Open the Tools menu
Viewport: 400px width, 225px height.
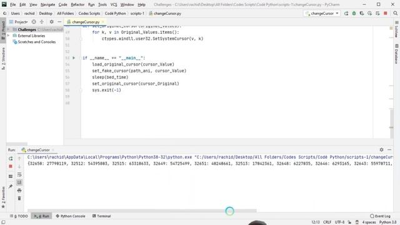coord(102,4)
